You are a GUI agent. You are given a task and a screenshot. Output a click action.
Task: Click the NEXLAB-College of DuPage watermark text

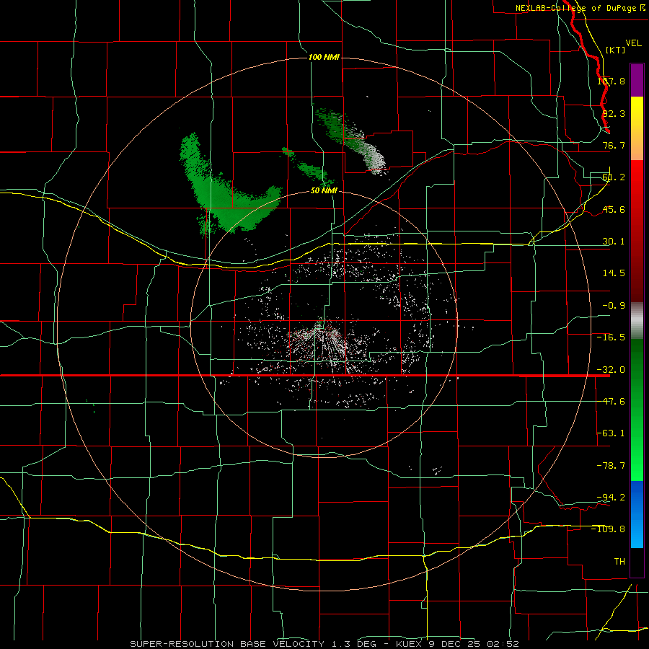coord(580,8)
